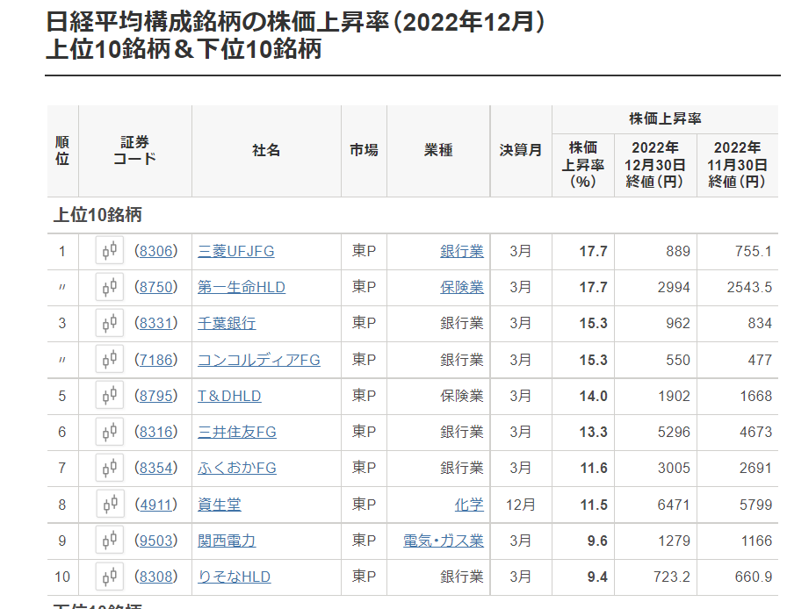The width and height of the screenshot is (787, 609).
Task: Open the chart icon for 関西電力
Action: (110, 541)
